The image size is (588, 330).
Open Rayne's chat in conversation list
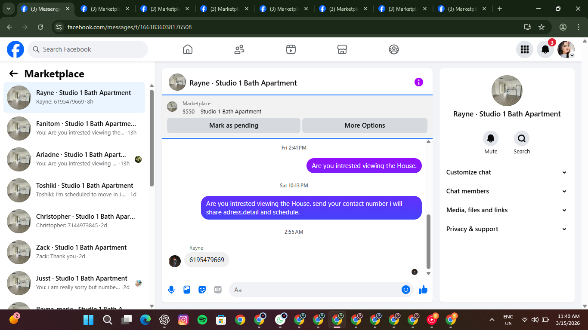pos(74,98)
